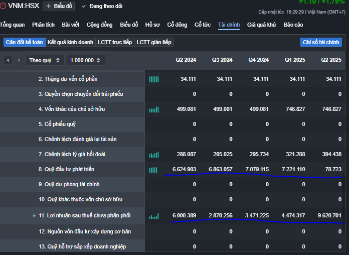
Task: Open bar chart for Thặng dư vốn cổ phần
Action: [154, 79]
